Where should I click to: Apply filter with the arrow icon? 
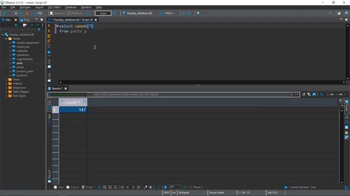pos(291,94)
